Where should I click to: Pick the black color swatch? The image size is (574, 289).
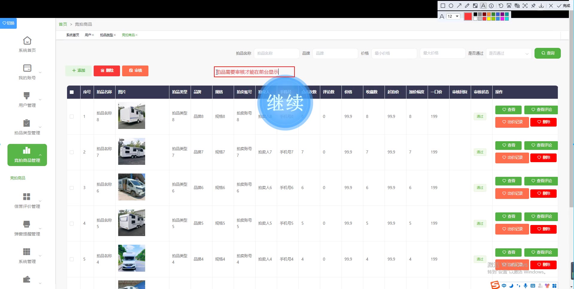point(475,14)
